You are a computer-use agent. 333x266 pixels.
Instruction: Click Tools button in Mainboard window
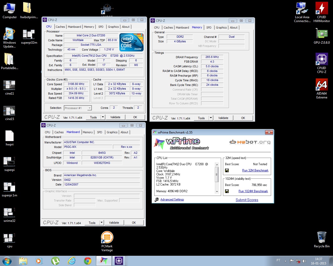coord(92,223)
